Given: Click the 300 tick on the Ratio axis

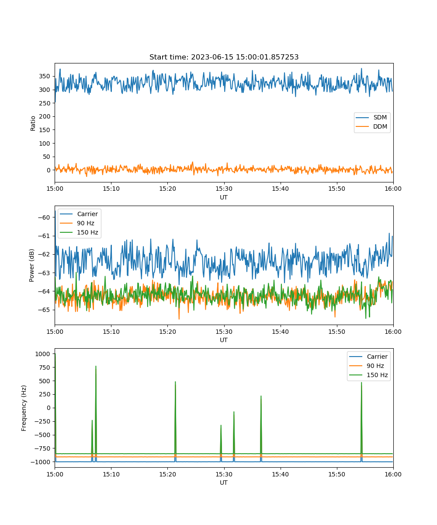Looking at the screenshot, I should pyautogui.click(x=45, y=90).
